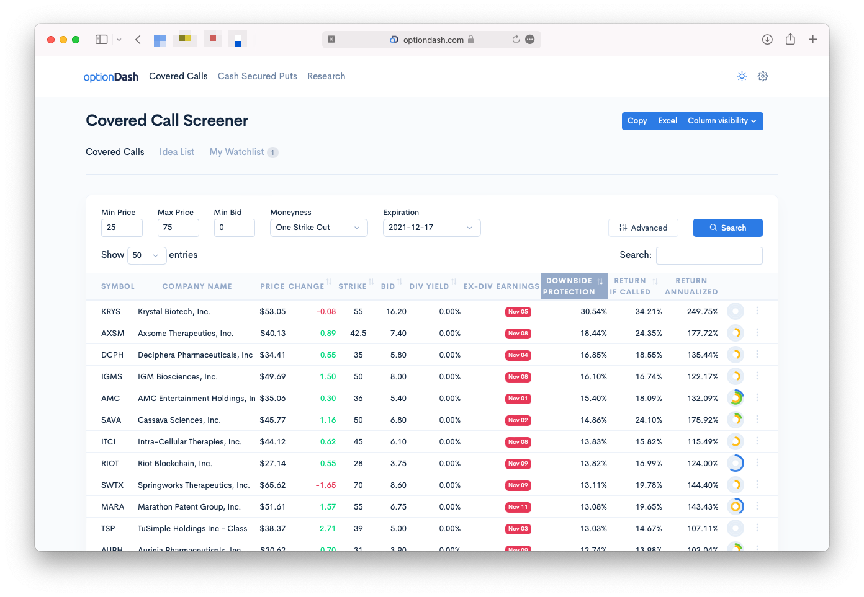The height and width of the screenshot is (597, 864).
Task: Sort by the Symbol column header
Action: coord(118,286)
